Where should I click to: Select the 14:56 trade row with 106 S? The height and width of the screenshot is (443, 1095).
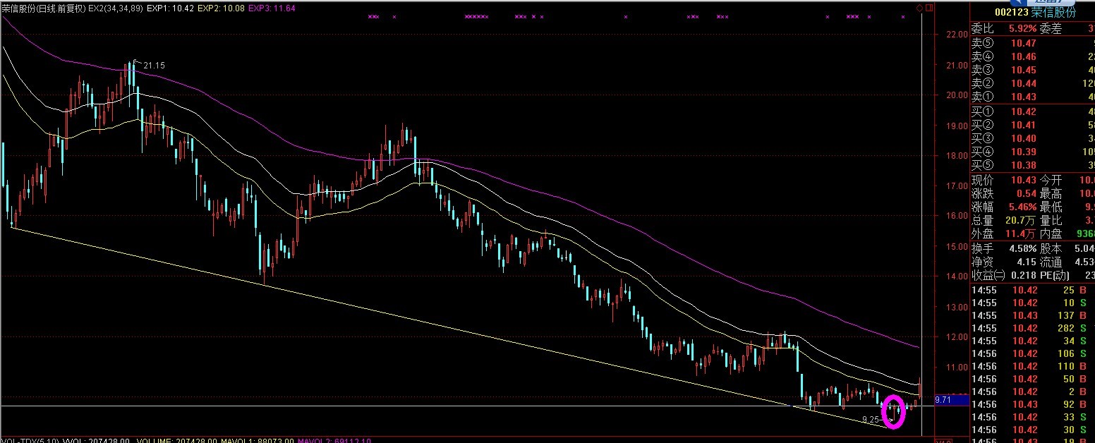[x=1033, y=353]
